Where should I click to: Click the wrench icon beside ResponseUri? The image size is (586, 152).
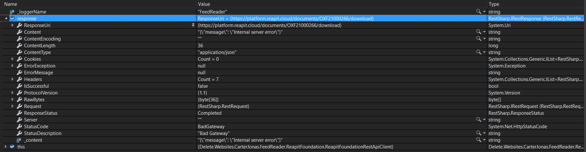point(19,25)
